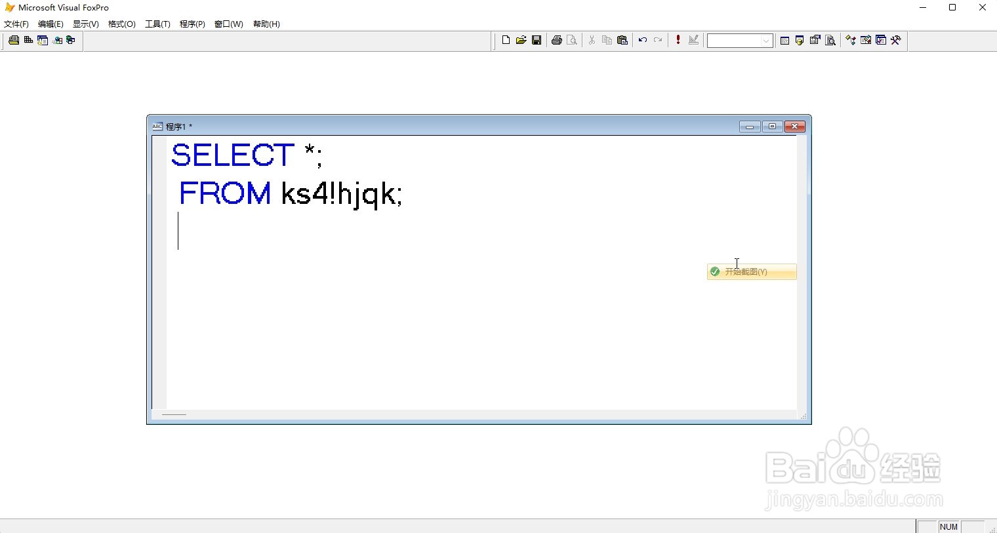The width and height of the screenshot is (997, 533).
Task: Click the fourth icon in the left toolbar
Action: [58, 41]
